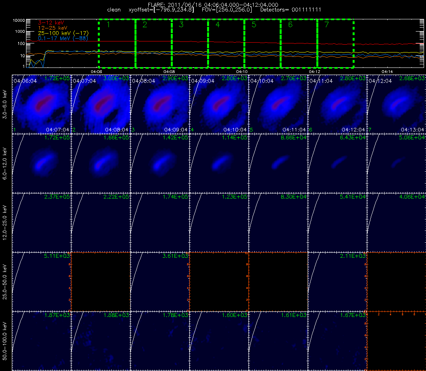Click the 10000 value on the count axis
This screenshot has height=371, width=426.
(x=20, y=21)
